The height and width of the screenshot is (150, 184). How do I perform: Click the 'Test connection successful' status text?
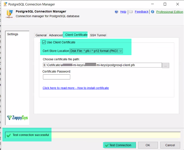(31, 135)
